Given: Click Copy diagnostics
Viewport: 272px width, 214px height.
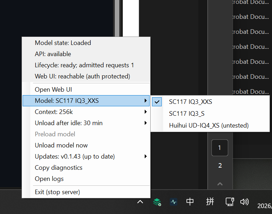Looking at the screenshot, I should pos(86,168).
